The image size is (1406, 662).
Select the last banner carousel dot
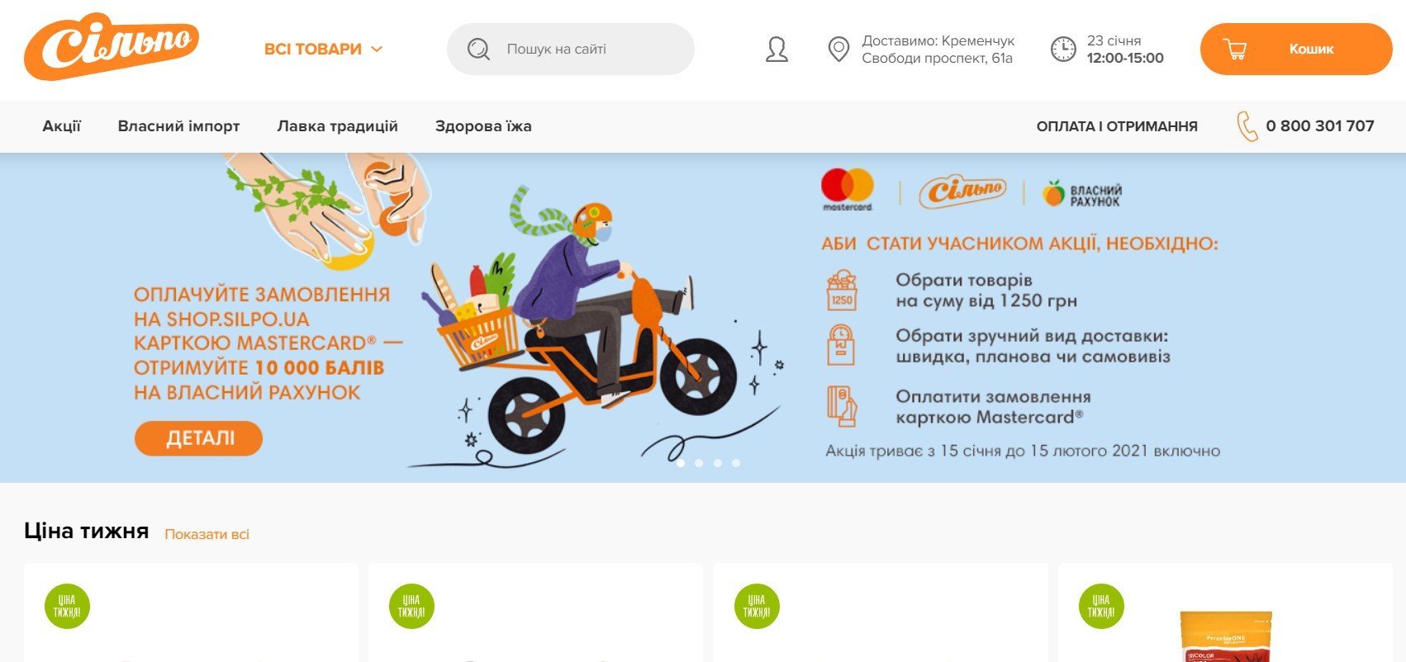(736, 463)
